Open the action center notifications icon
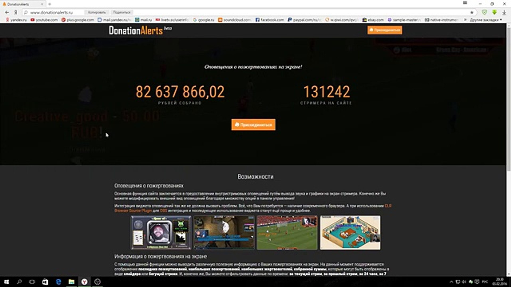The height and width of the screenshot is (287, 511). (x=477, y=282)
